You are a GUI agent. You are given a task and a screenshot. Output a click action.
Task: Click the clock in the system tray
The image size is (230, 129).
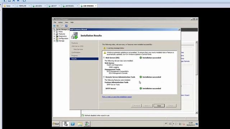point(190,124)
